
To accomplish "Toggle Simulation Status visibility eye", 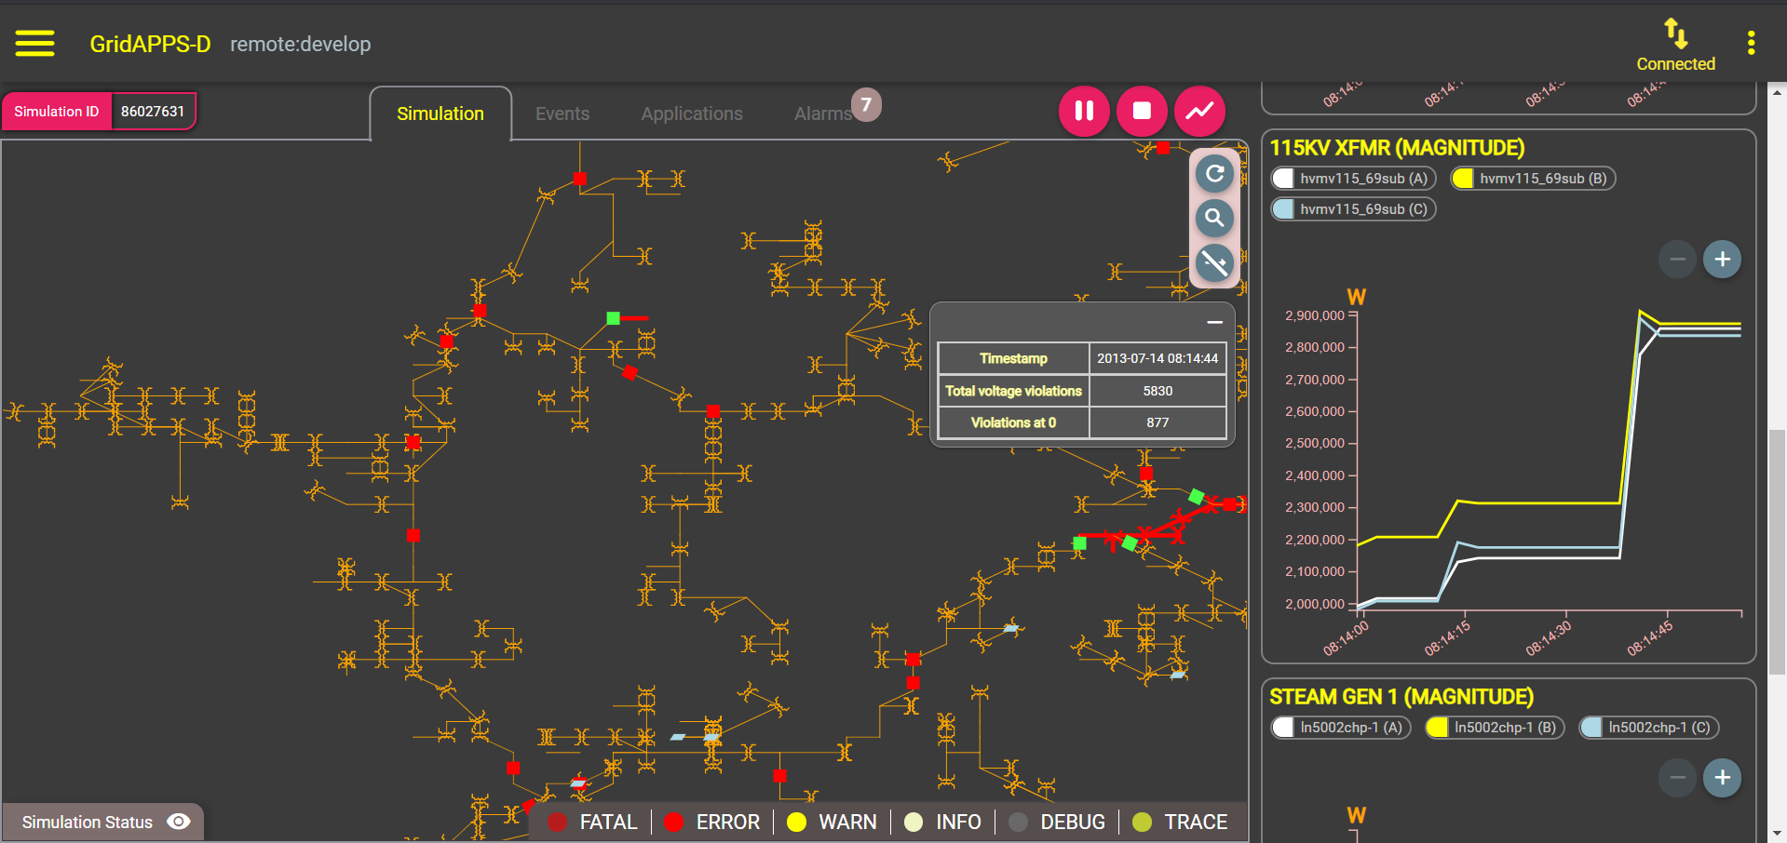I will pos(179,822).
